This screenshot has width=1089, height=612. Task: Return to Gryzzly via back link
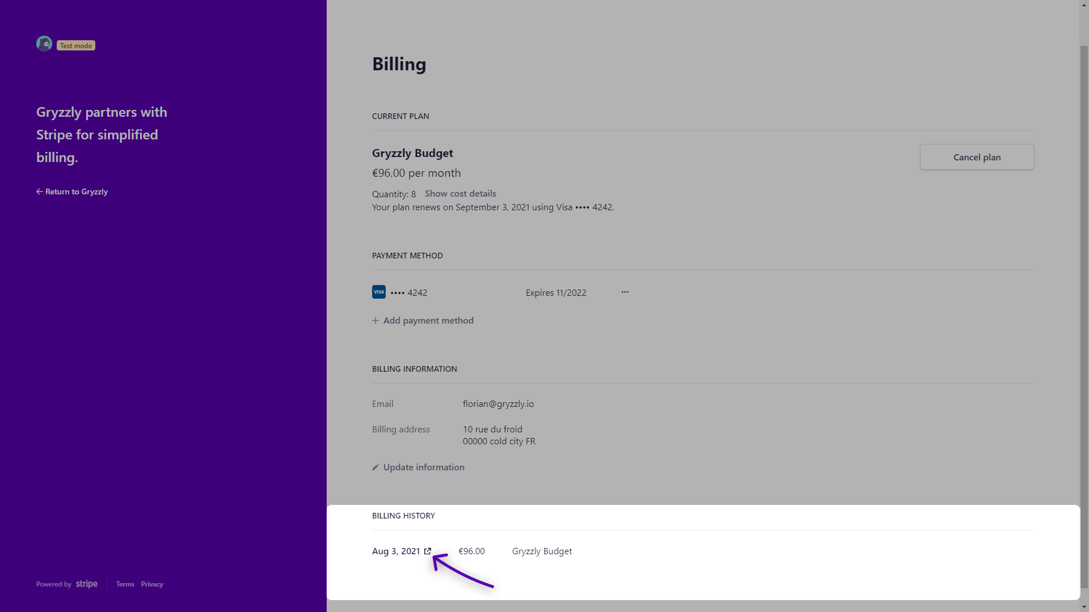tap(72, 192)
